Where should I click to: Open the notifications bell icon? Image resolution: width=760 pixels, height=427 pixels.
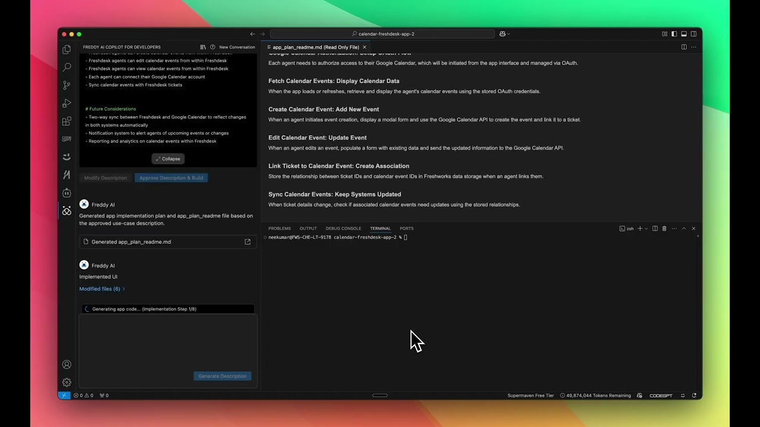point(694,396)
